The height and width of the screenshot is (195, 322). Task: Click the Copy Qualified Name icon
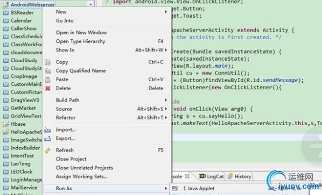pyautogui.click(x=48, y=71)
